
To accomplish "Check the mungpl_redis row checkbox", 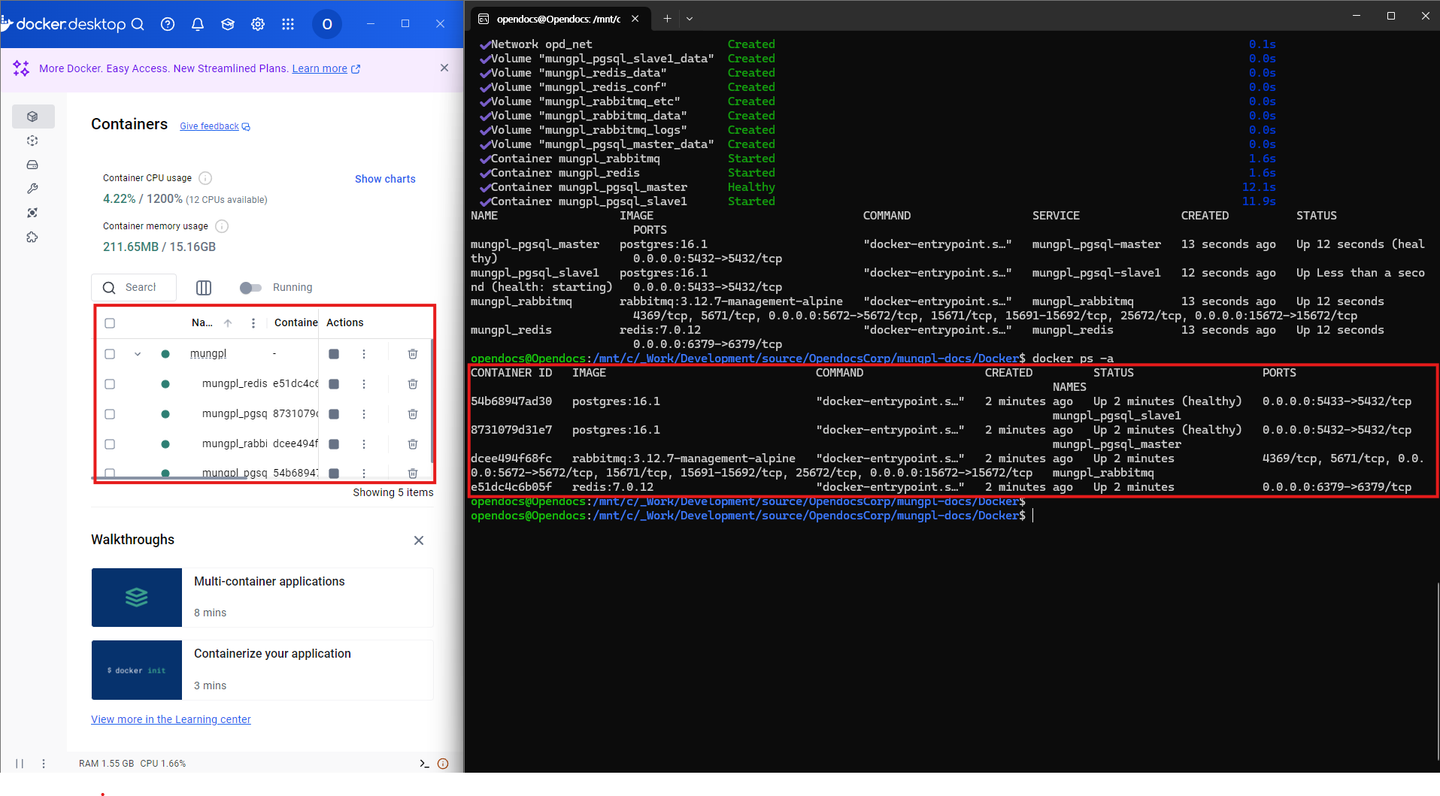I will point(110,384).
